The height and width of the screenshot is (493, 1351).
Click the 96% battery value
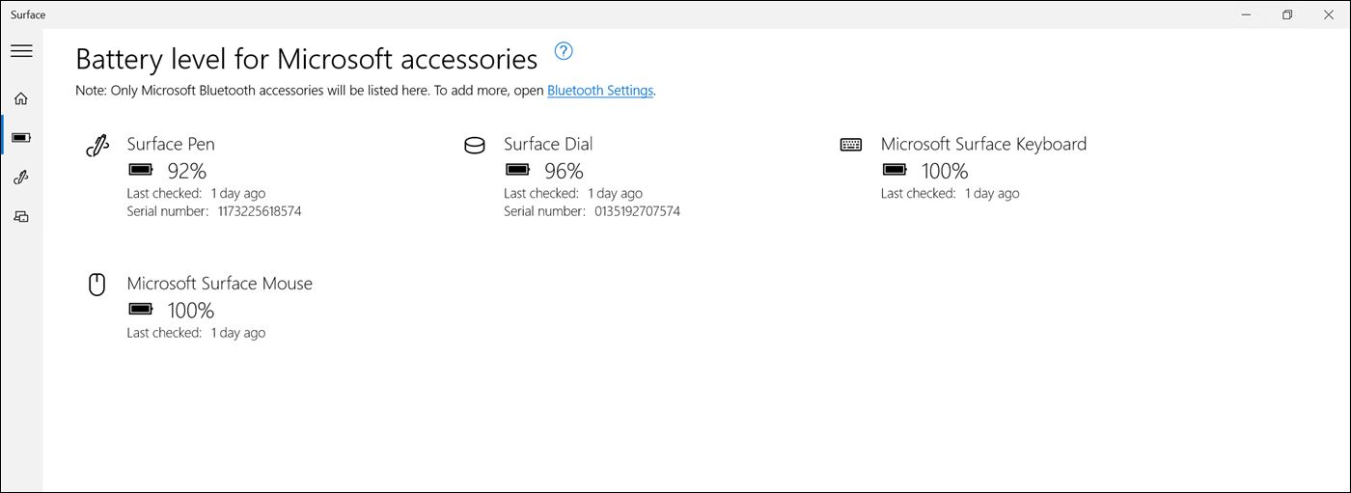tap(564, 171)
